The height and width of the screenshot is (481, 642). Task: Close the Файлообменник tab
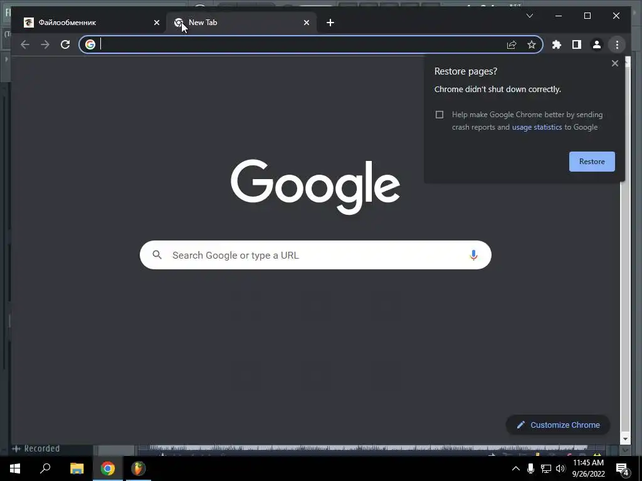[156, 23]
